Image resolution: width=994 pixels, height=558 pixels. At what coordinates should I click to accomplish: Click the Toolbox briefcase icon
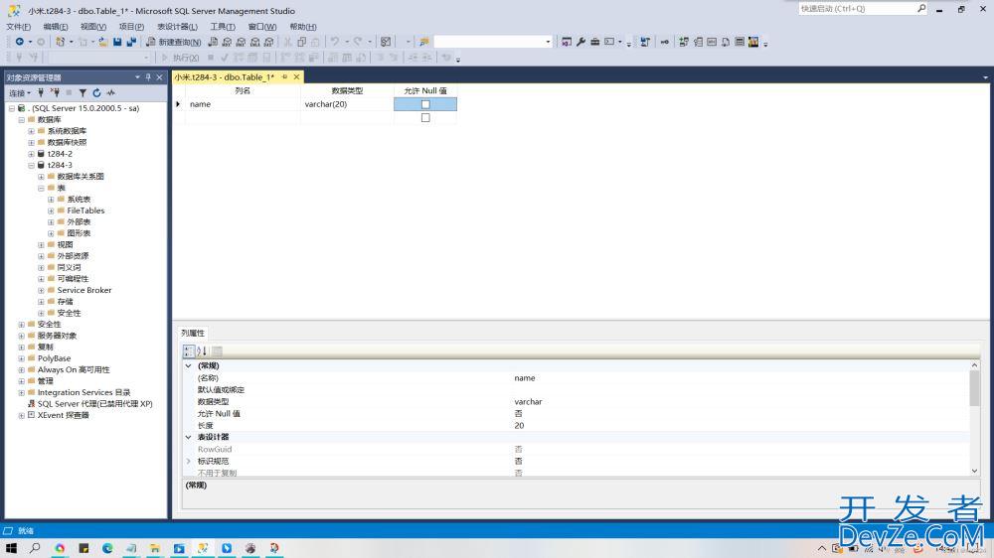[594, 42]
